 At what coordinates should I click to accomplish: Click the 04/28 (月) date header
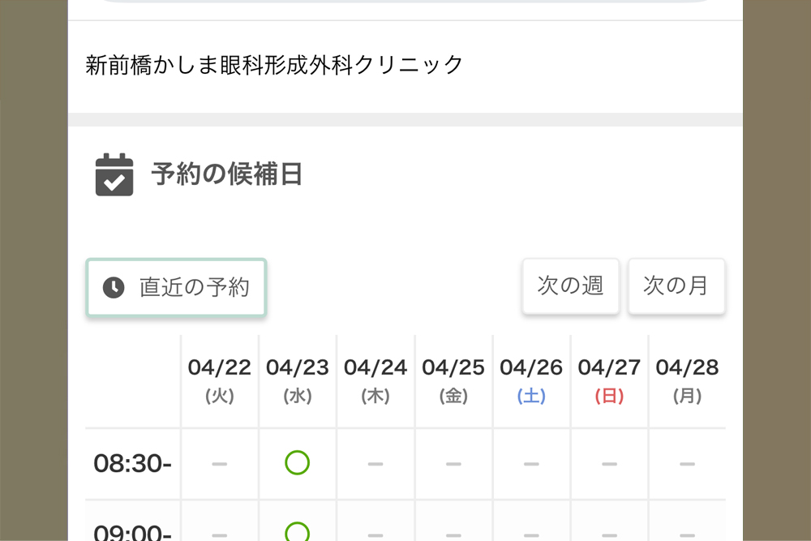point(688,381)
